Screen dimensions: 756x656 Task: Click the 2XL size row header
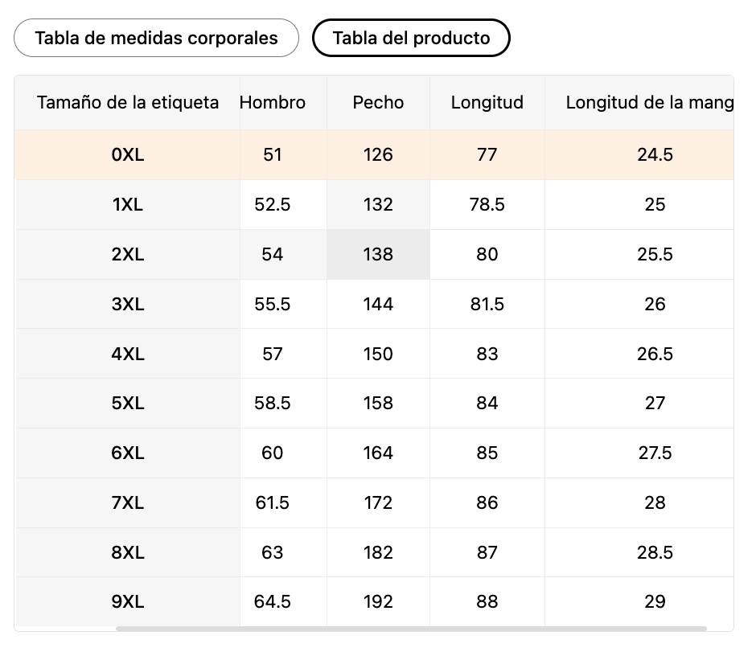[128, 254]
